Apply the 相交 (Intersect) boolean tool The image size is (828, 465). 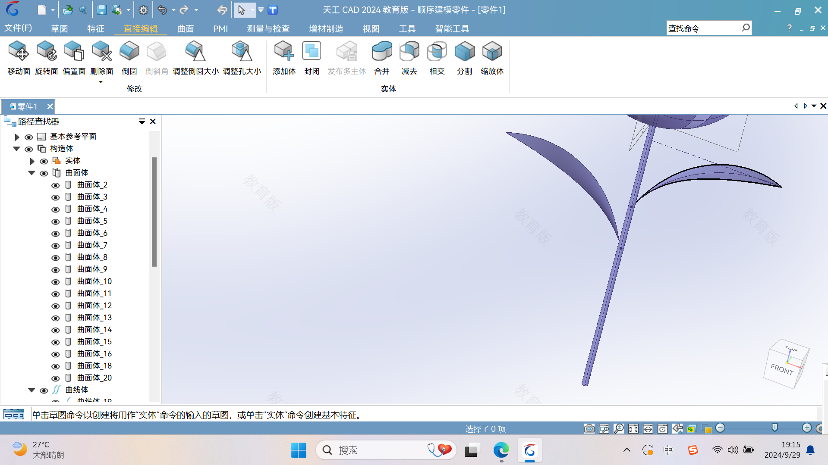437,58
